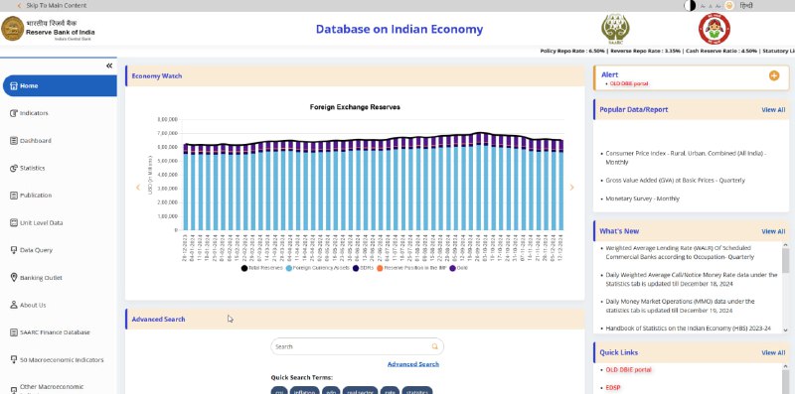Screen dimensions: 795x394
Task: Open the Dashboard sidebar icon
Action: tap(14, 140)
